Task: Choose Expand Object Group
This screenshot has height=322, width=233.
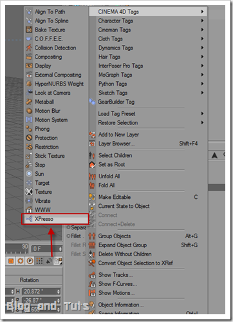Action: coord(148,245)
